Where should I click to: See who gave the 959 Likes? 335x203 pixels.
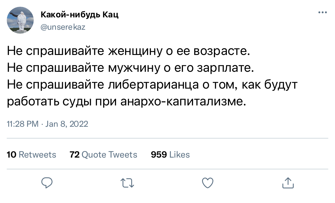[x=170, y=154]
